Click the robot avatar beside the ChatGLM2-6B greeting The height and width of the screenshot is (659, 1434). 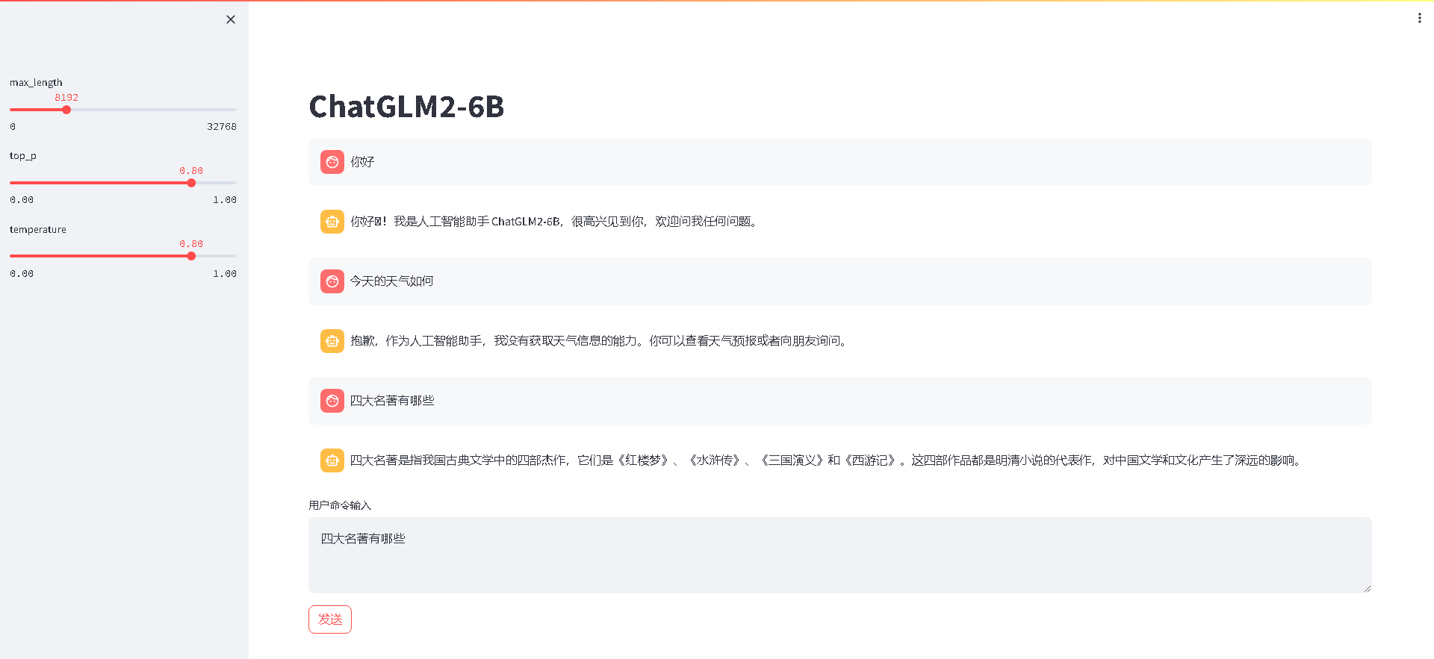point(332,222)
